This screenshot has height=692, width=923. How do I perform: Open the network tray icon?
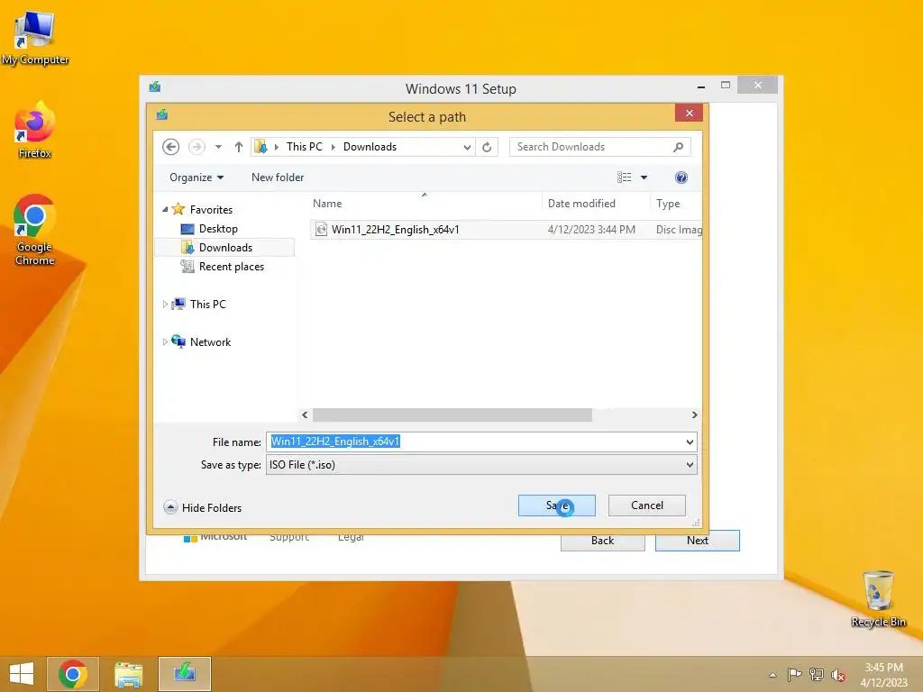pos(817,674)
